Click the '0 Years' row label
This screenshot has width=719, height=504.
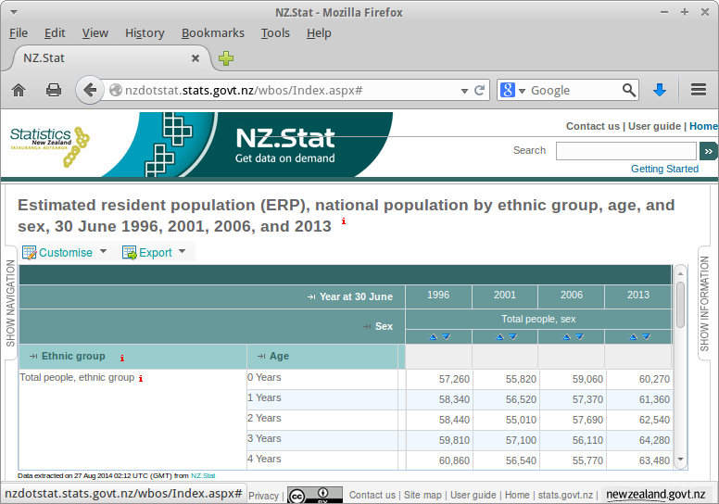point(264,377)
